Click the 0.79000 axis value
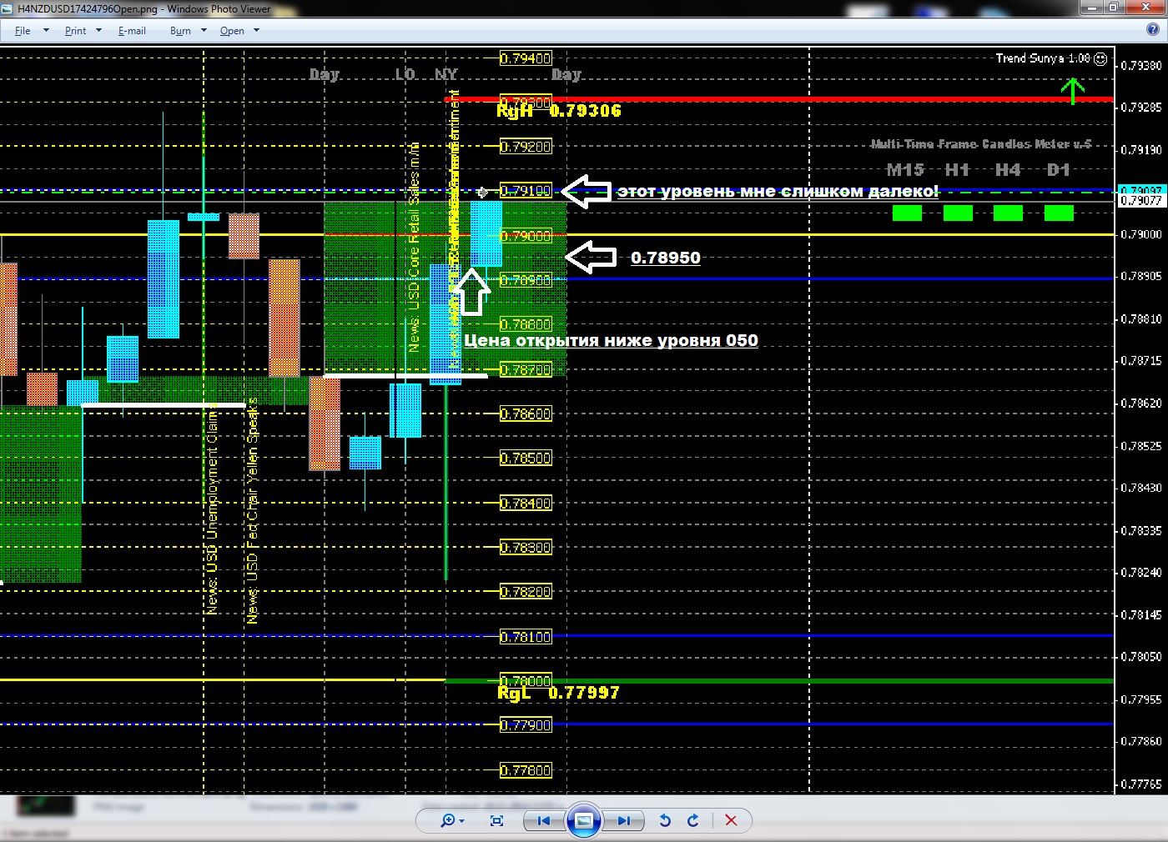 tap(1141, 234)
